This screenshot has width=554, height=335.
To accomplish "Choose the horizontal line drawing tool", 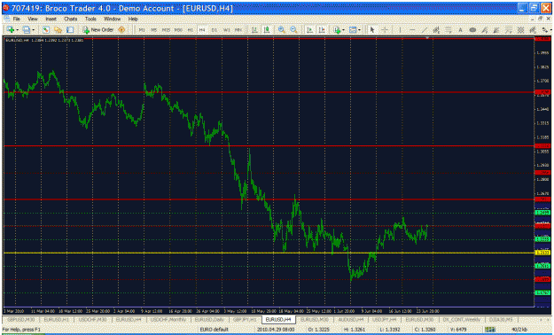I will click(412, 30).
